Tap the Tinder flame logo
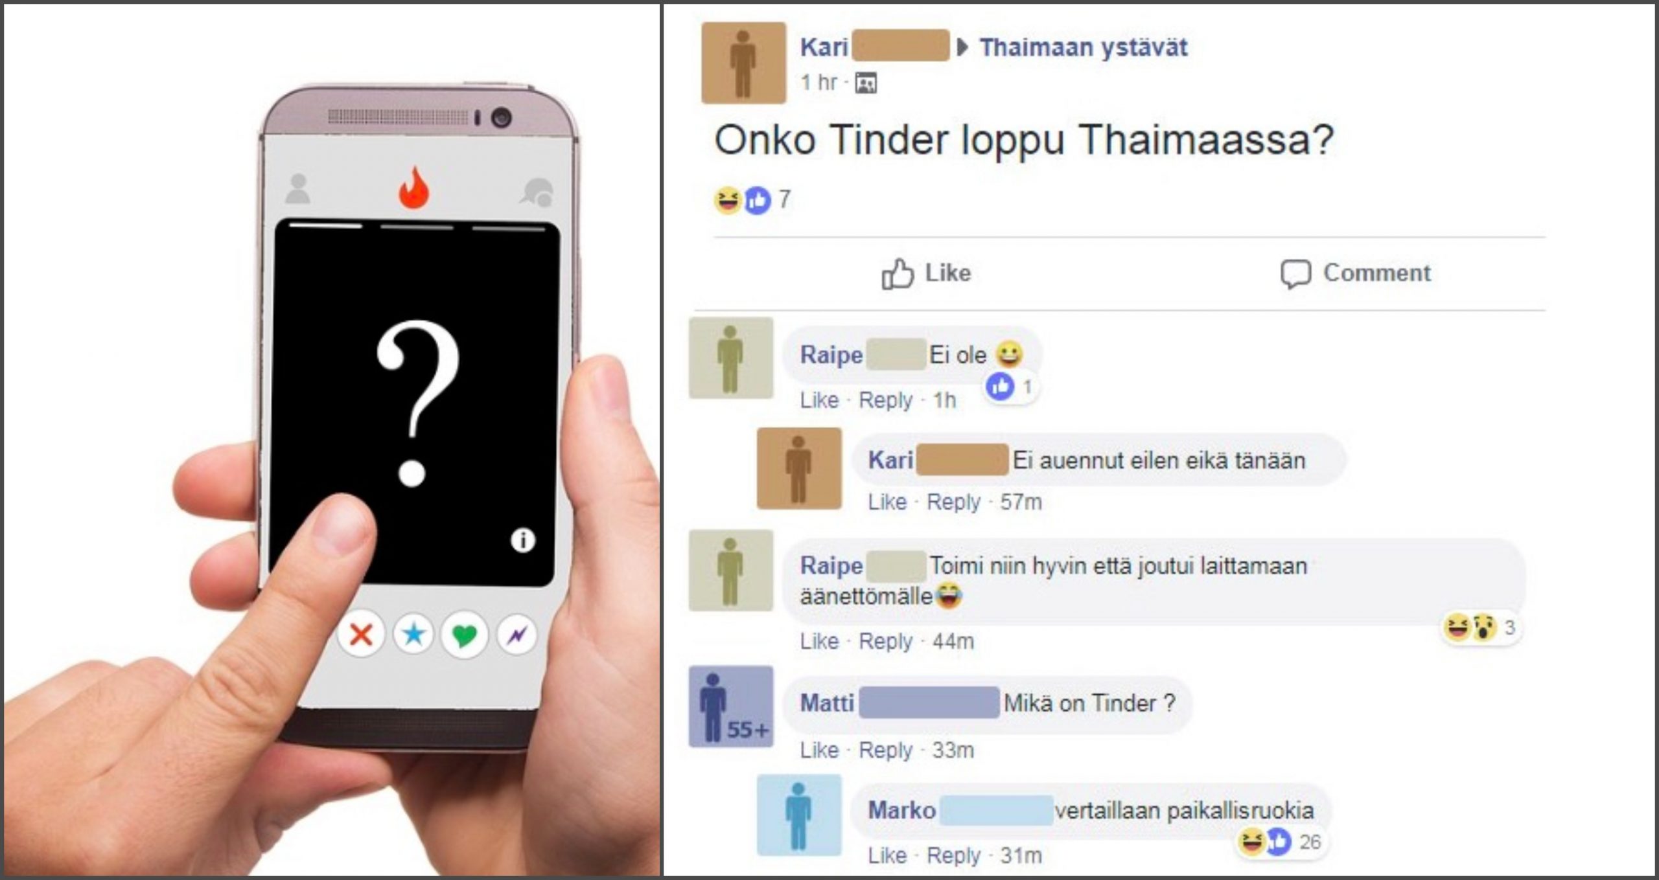Image resolution: width=1659 pixels, height=880 pixels. pos(413,187)
